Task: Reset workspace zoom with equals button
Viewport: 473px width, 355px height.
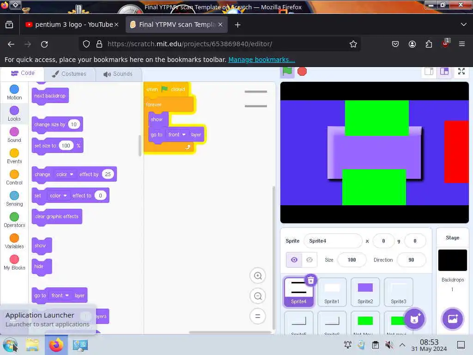Action: click(x=258, y=316)
